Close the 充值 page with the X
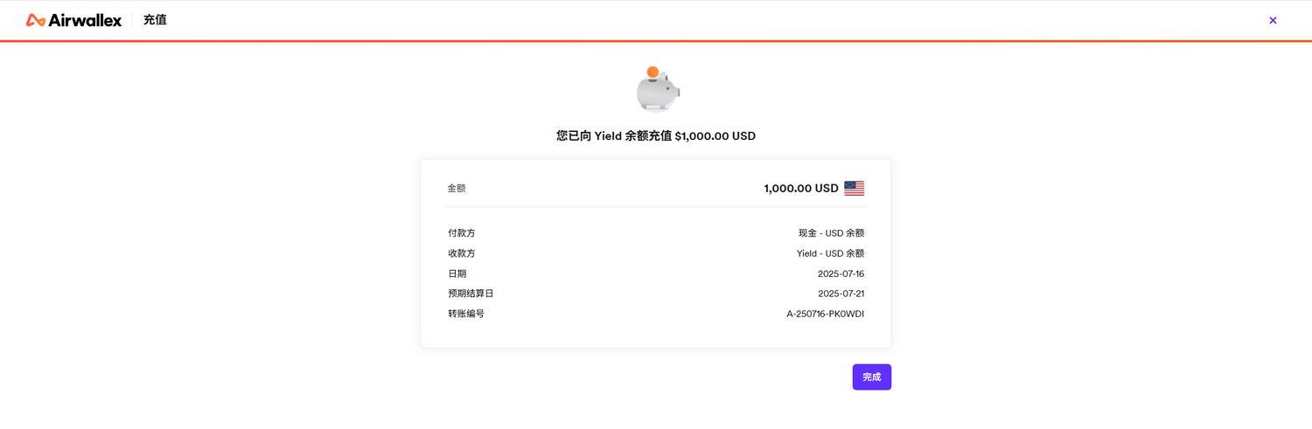Image resolution: width=1312 pixels, height=429 pixels. [1273, 20]
